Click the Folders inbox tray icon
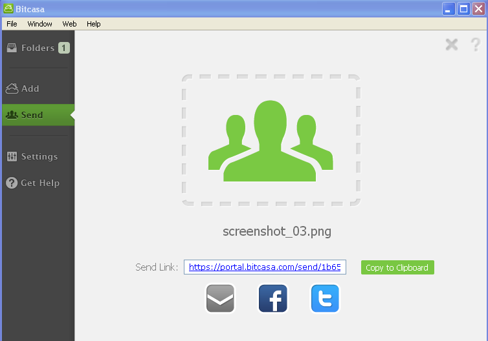The width and height of the screenshot is (488, 341). 12,48
